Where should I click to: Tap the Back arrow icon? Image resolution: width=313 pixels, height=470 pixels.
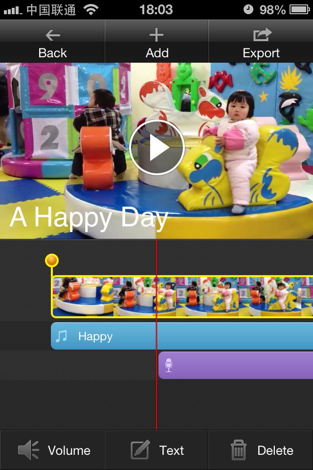click(x=53, y=35)
